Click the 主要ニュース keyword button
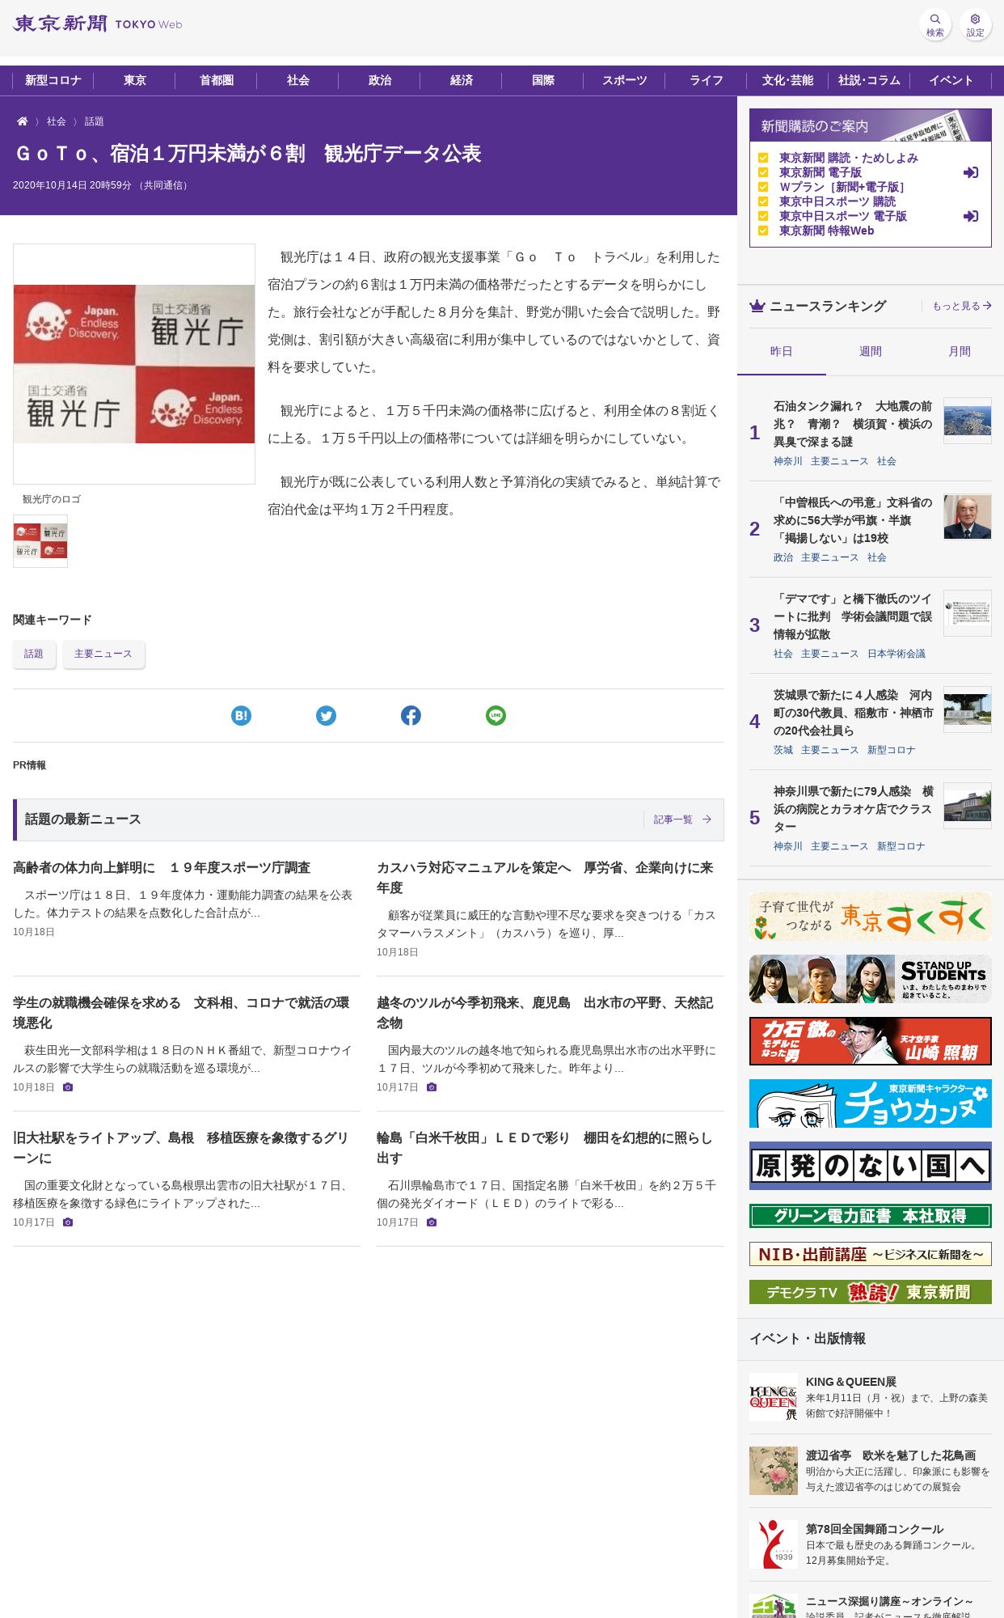The image size is (1004, 1618). (103, 654)
